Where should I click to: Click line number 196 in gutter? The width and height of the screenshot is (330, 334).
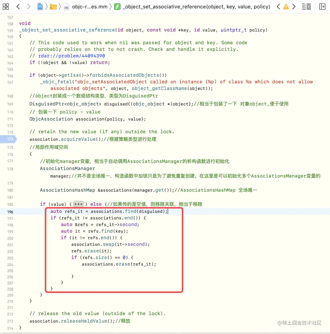[x=10, y=212]
